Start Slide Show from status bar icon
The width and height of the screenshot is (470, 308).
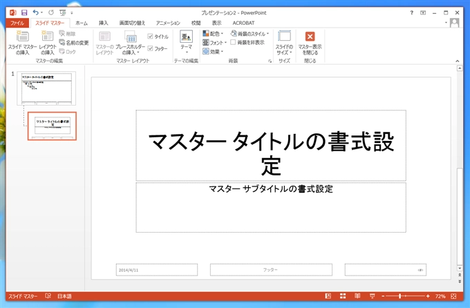pyautogui.click(x=373, y=296)
